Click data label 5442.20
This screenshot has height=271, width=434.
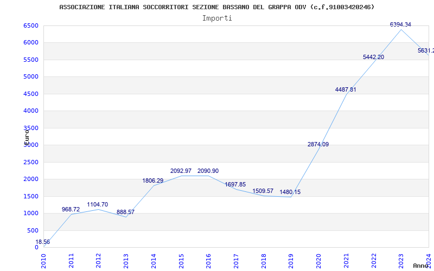[x=373, y=57]
